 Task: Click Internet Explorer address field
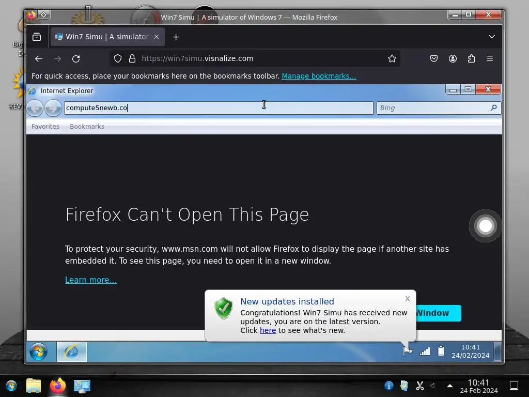219,108
